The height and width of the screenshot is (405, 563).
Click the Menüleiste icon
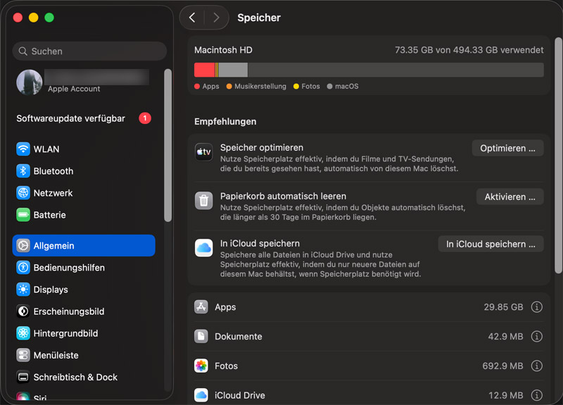click(23, 355)
